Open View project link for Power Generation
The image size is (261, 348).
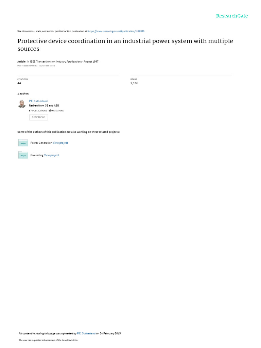[60, 143]
